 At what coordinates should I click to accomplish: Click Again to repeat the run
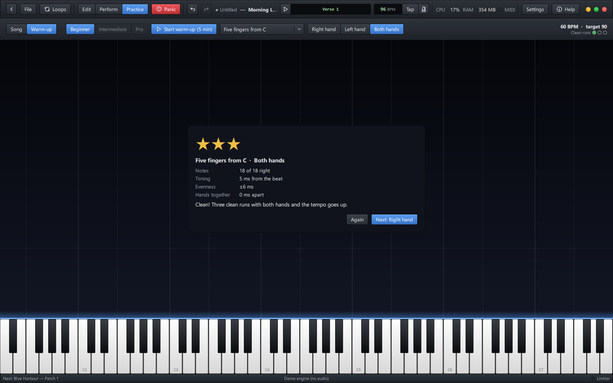(x=357, y=219)
